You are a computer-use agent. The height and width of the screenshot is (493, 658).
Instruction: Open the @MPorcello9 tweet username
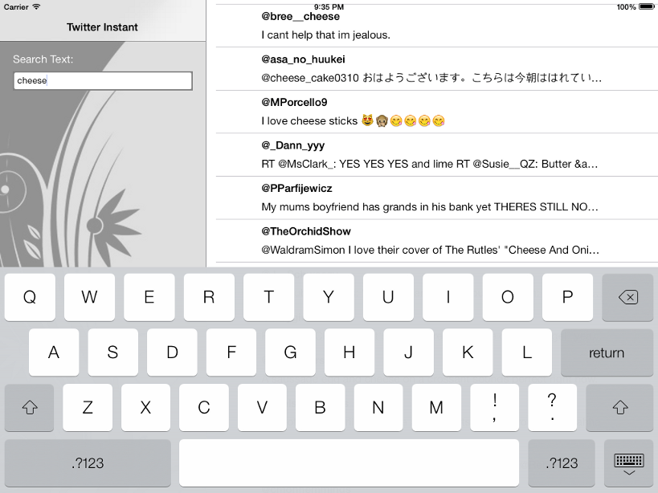click(294, 102)
